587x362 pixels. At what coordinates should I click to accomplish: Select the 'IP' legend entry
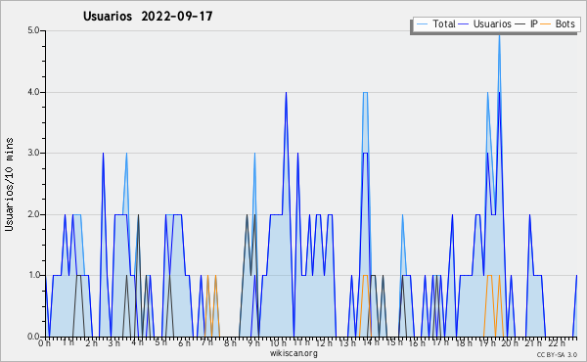[x=534, y=23]
